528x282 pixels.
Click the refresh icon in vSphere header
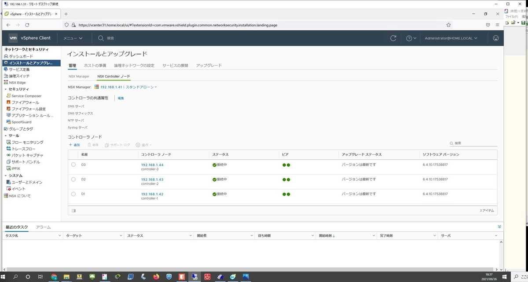[393, 38]
